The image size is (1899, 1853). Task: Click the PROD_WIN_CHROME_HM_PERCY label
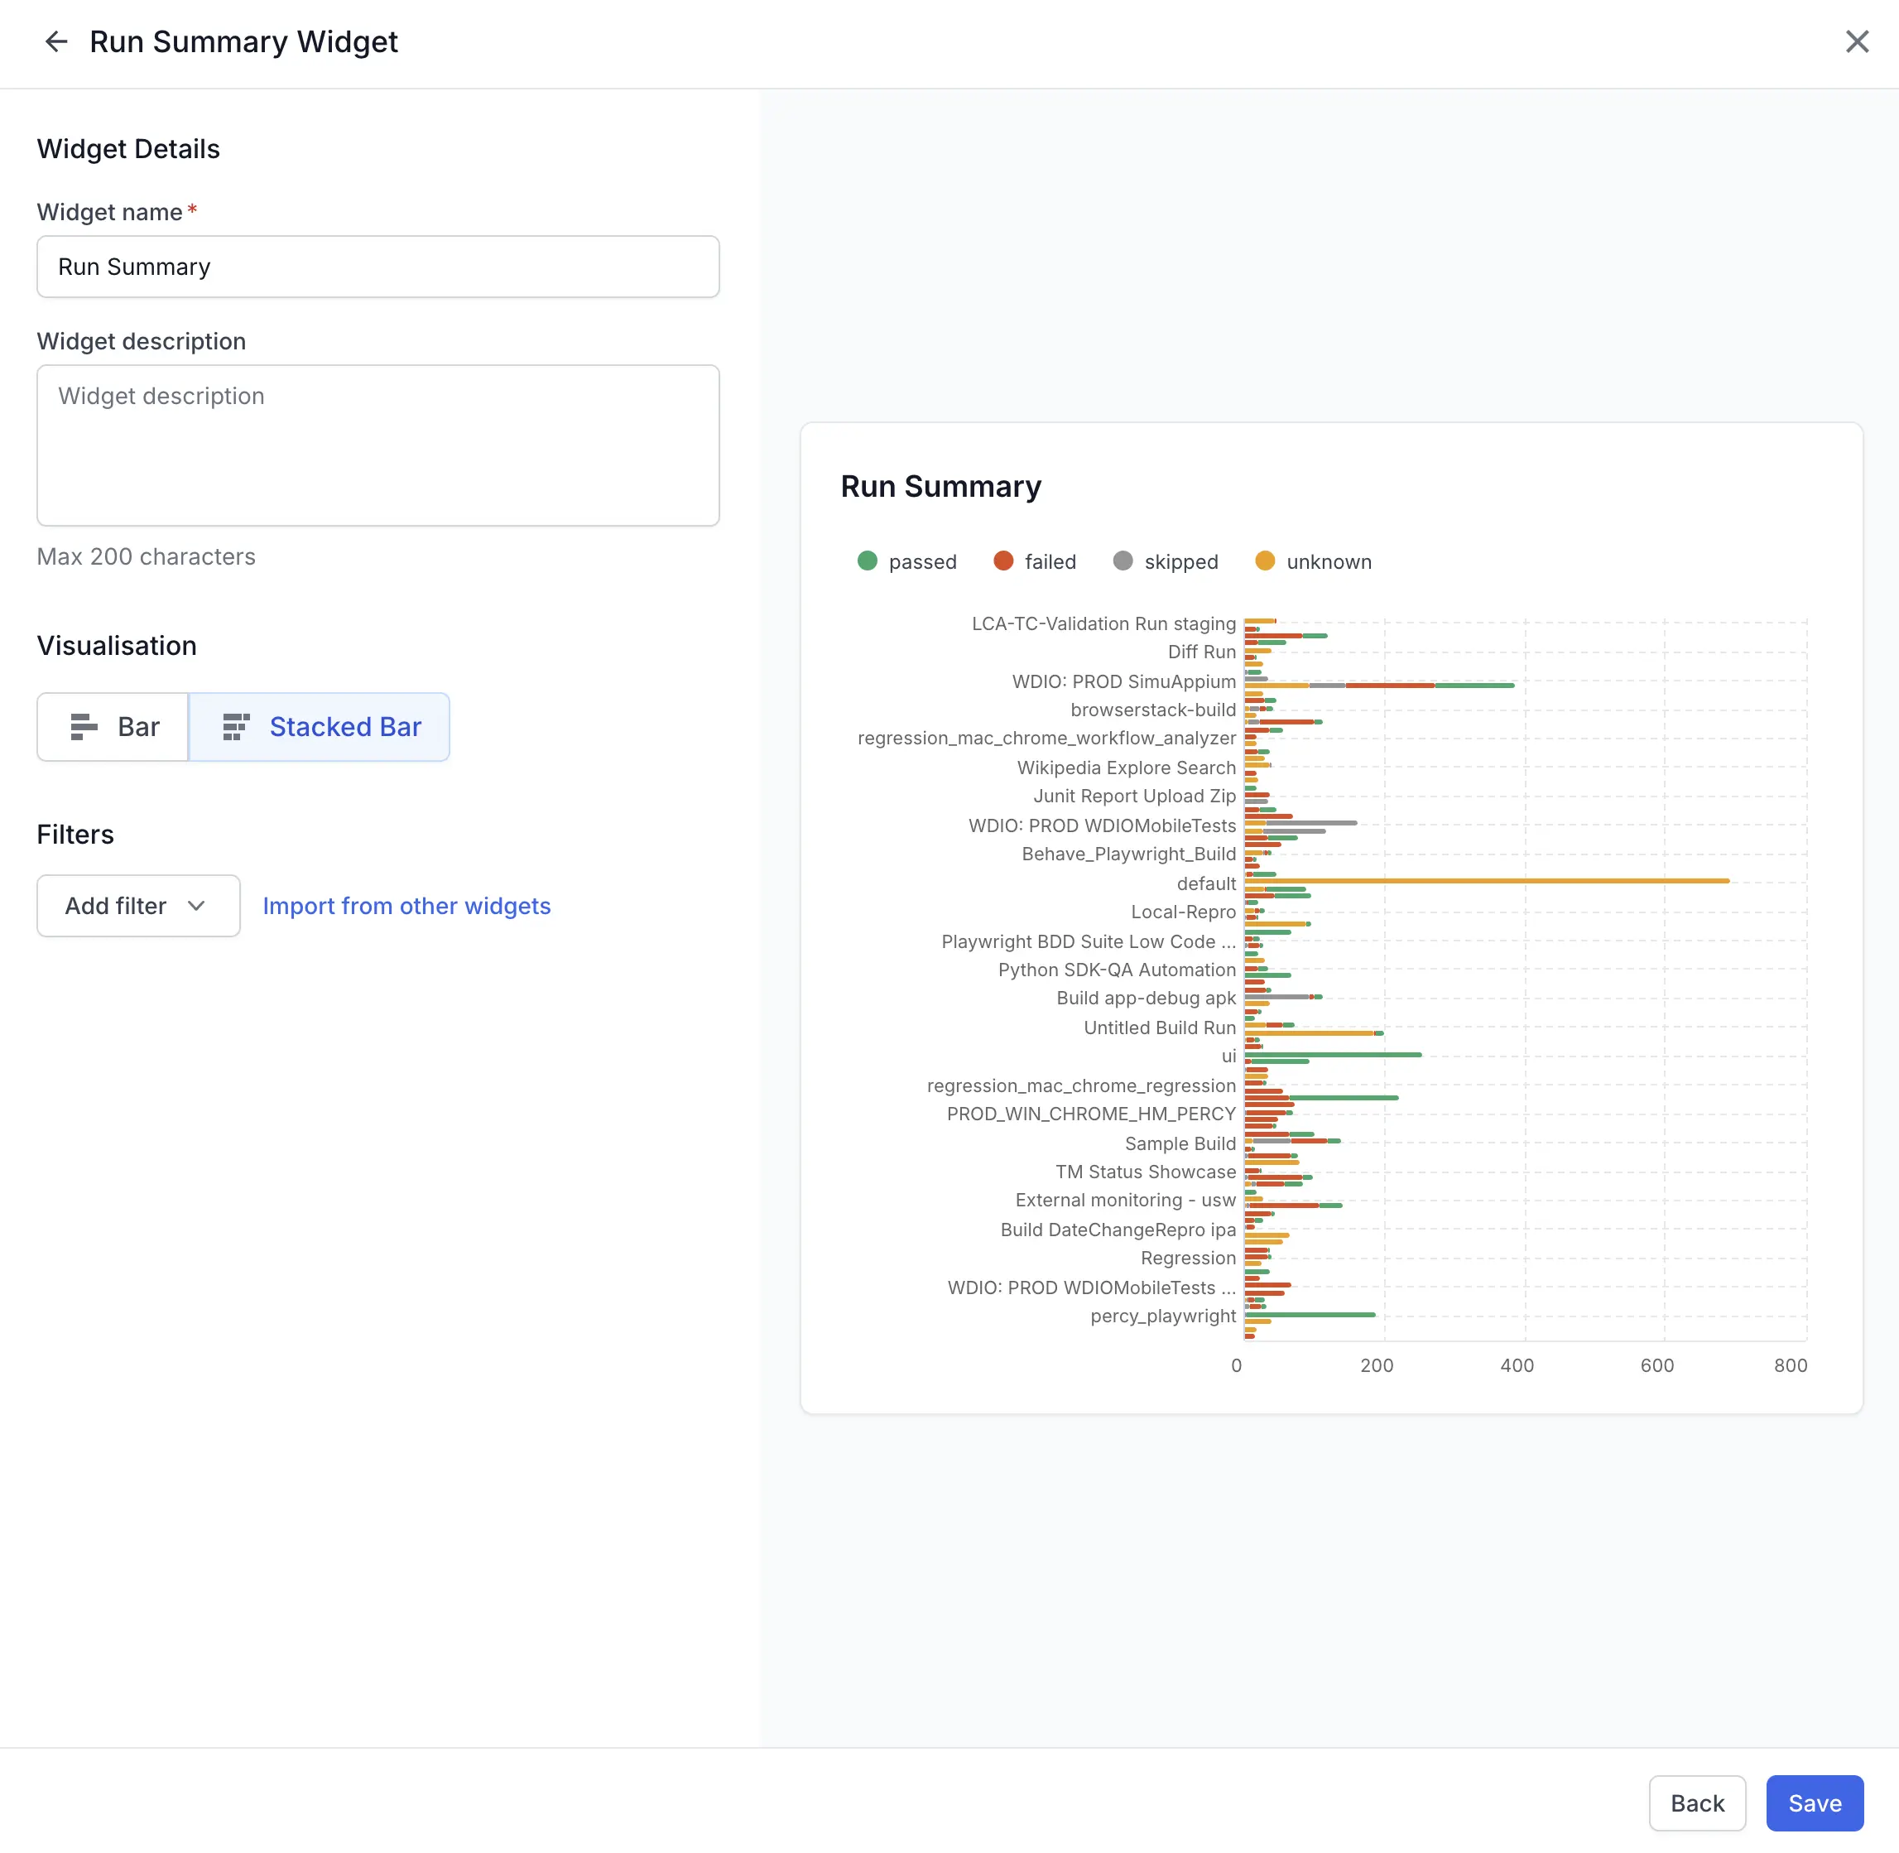[x=1090, y=1114]
